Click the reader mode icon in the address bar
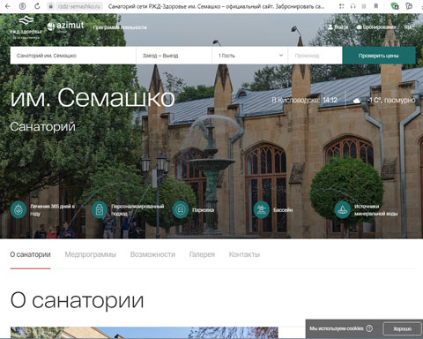Image resolution: width=423 pixels, height=339 pixels. [364, 6]
